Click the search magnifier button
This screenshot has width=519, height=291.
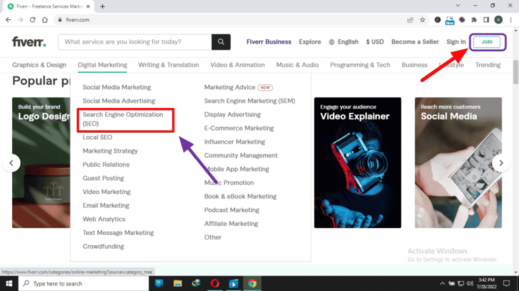point(221,42)
